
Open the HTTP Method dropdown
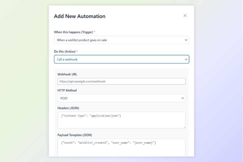[x=121, y=98]
